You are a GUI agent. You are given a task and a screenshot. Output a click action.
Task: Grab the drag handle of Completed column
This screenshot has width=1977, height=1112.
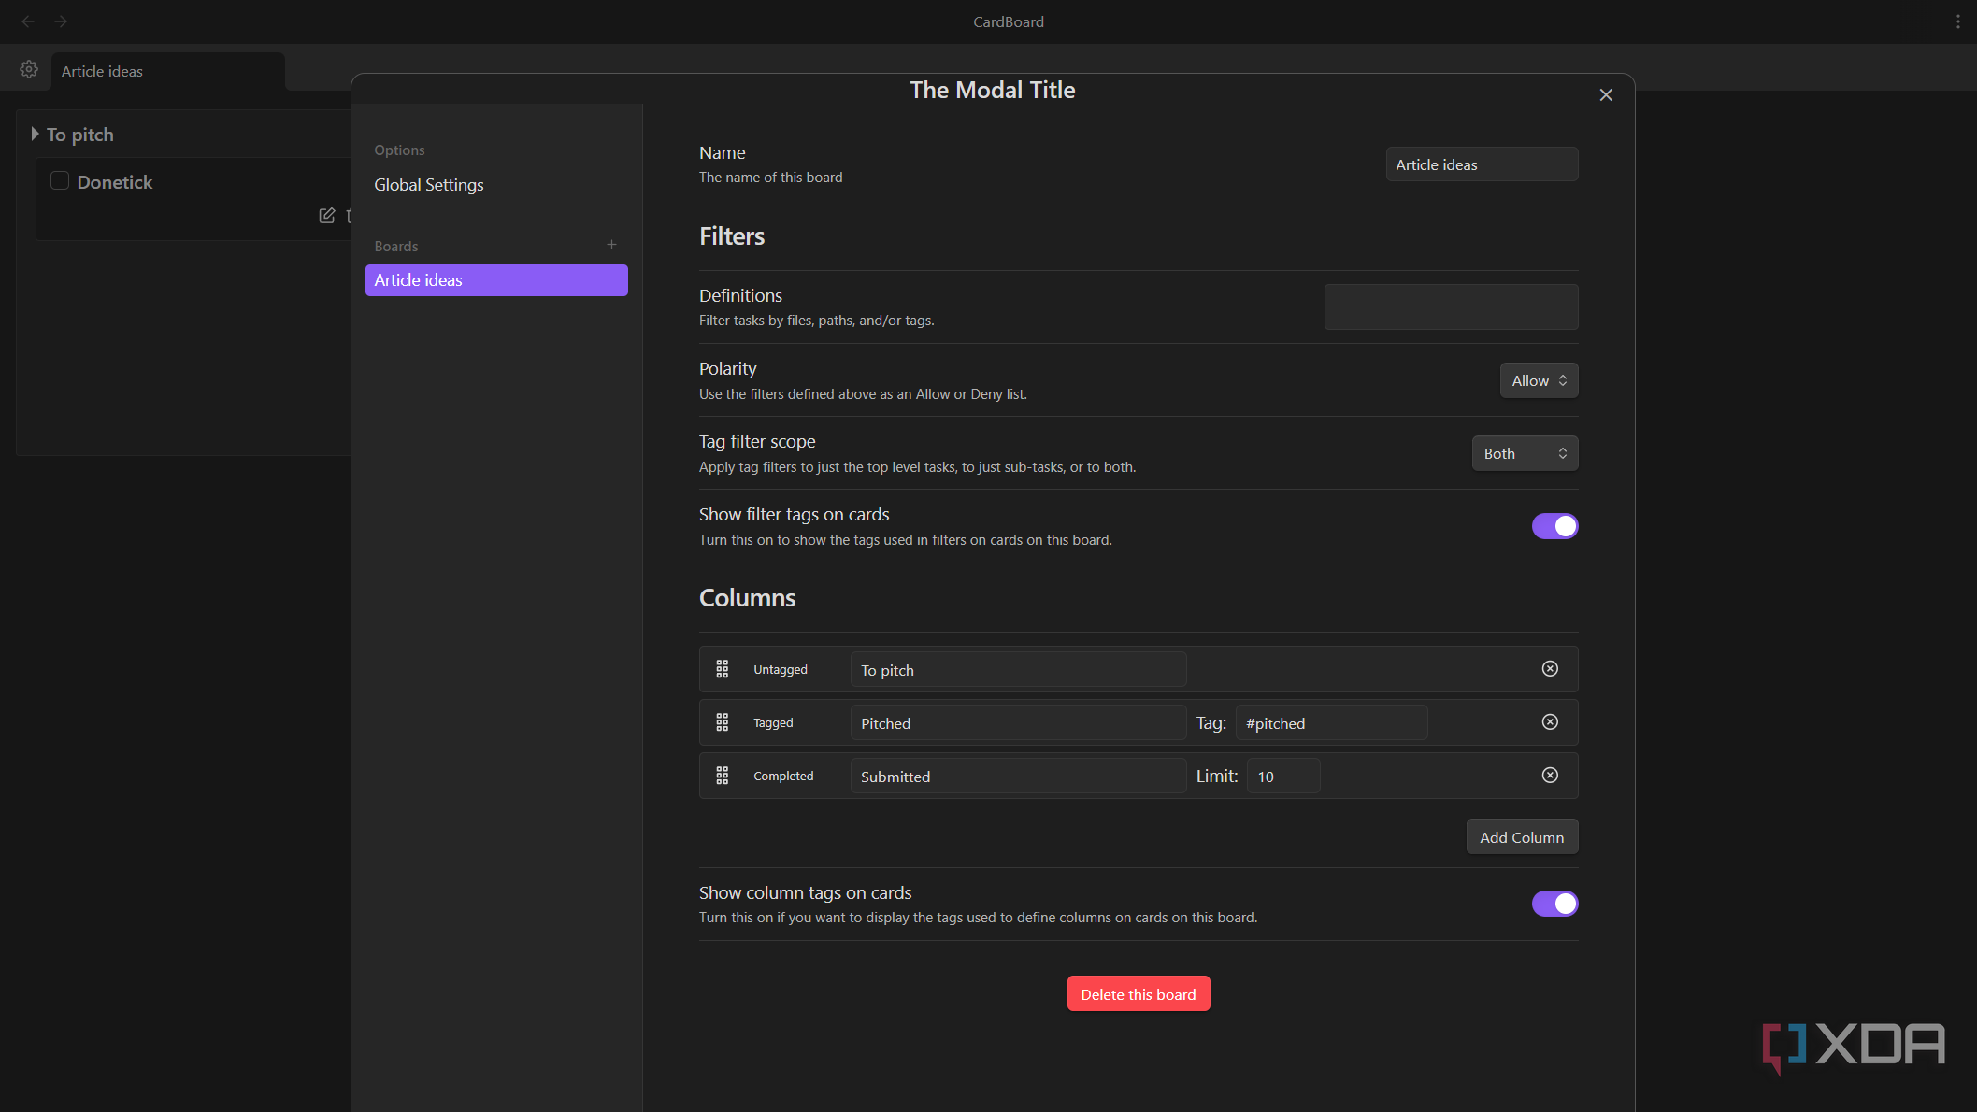[x=722, y=776]
